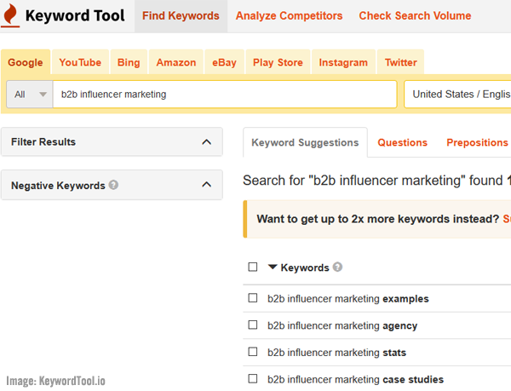This screenshot has width=511, height=391.
Task: Open the Questions tab
Action: (x=401, y=142)
